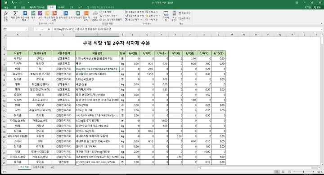This screenshot has width=324, height=175.
Task: Expand the Remove Arrows (연결선 제거) dropdown arrow
Action: pos(141,20)
